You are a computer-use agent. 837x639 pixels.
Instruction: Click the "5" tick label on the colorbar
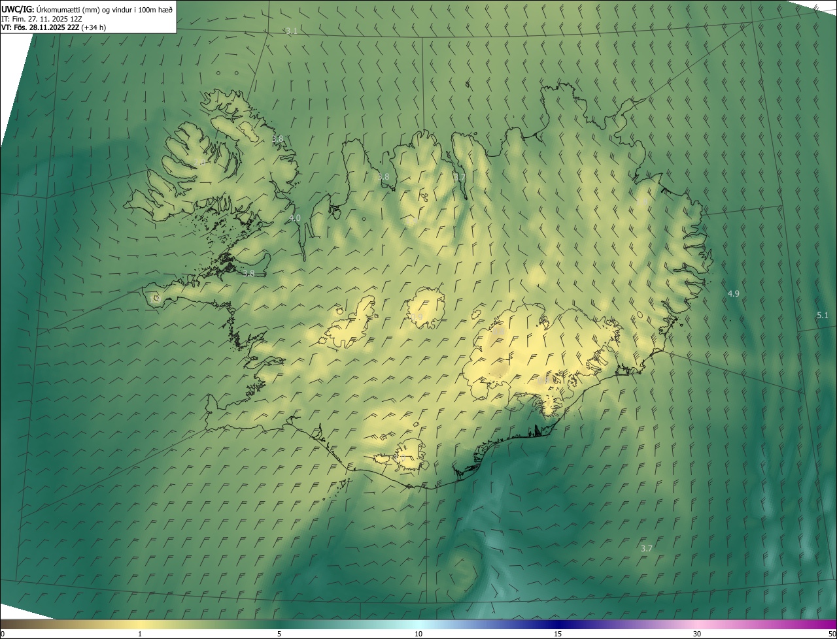coord(279,634)
